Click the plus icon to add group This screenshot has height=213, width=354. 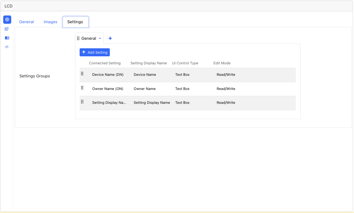click(110, 38)
